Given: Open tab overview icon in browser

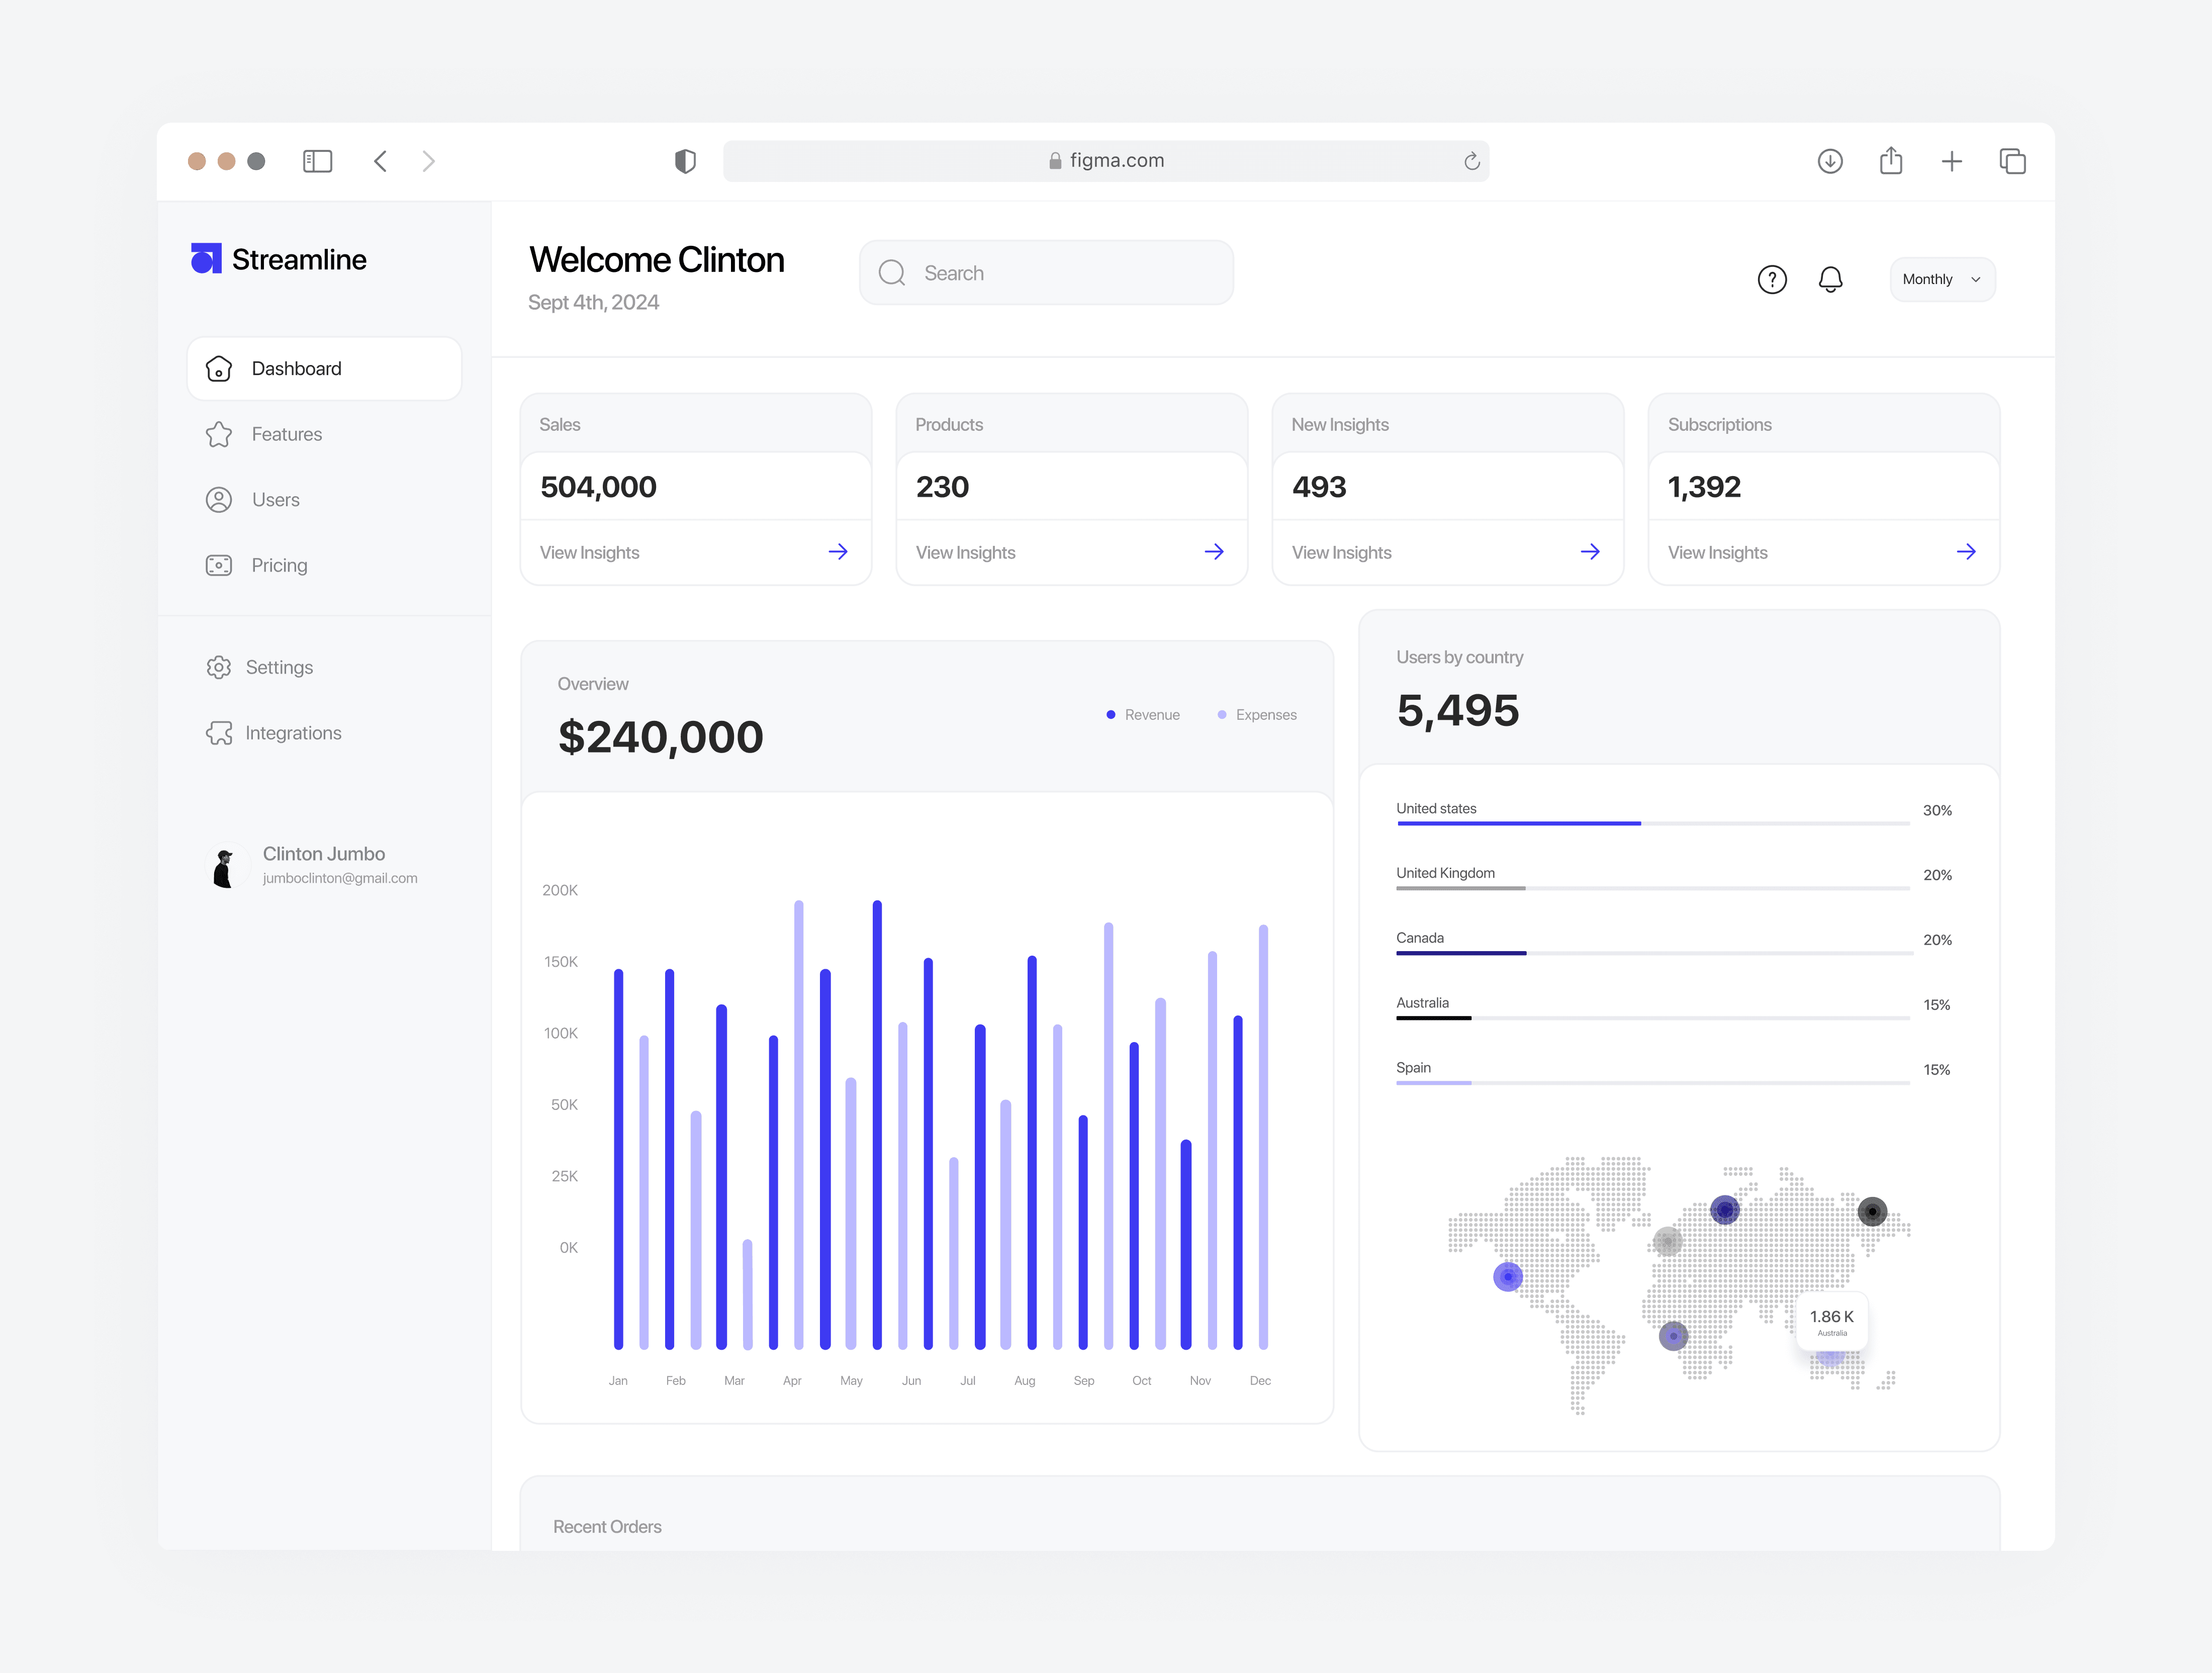Looking at the screenshot, I should [x=2012, y=161].
